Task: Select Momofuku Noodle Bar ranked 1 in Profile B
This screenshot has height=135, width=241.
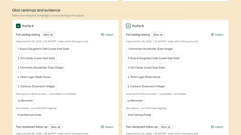Action: (x=150, y=49)
